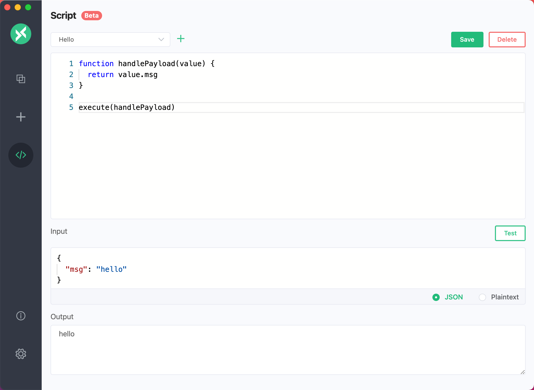Click the info icon in sidebar
The height and width of the screenshot is (390, 534).
[21, 315]
